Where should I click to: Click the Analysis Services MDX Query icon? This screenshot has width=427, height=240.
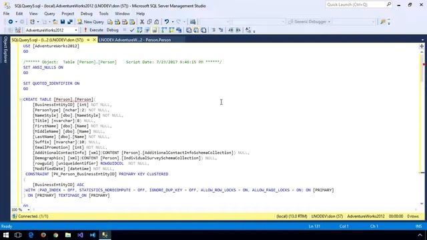coord(117,22)
